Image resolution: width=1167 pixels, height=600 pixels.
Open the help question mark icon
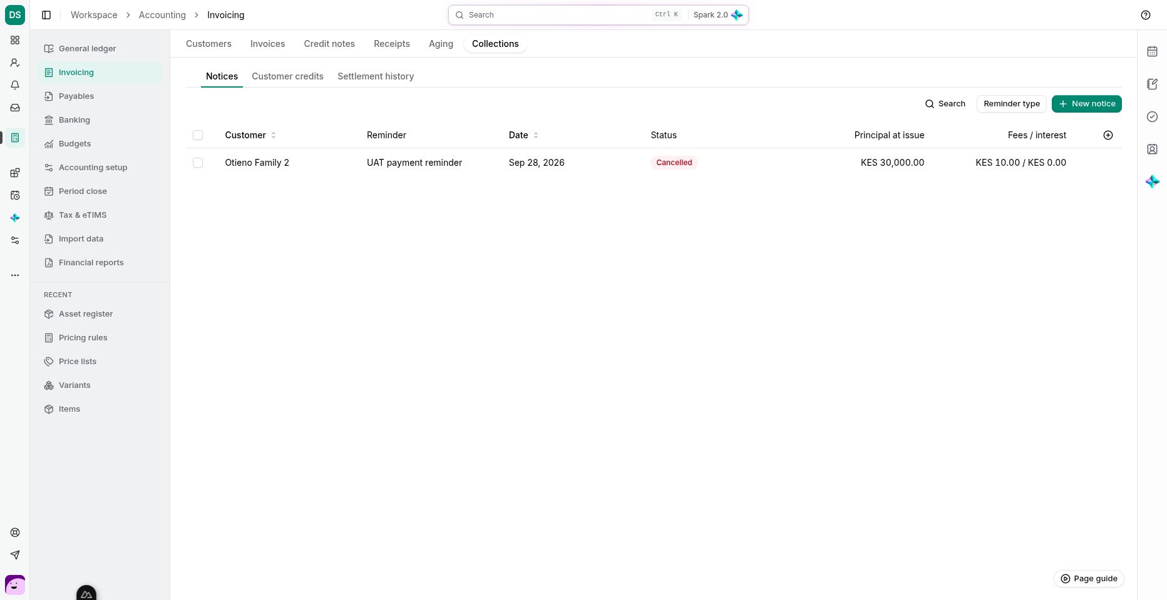click(x=1146, y=15)
